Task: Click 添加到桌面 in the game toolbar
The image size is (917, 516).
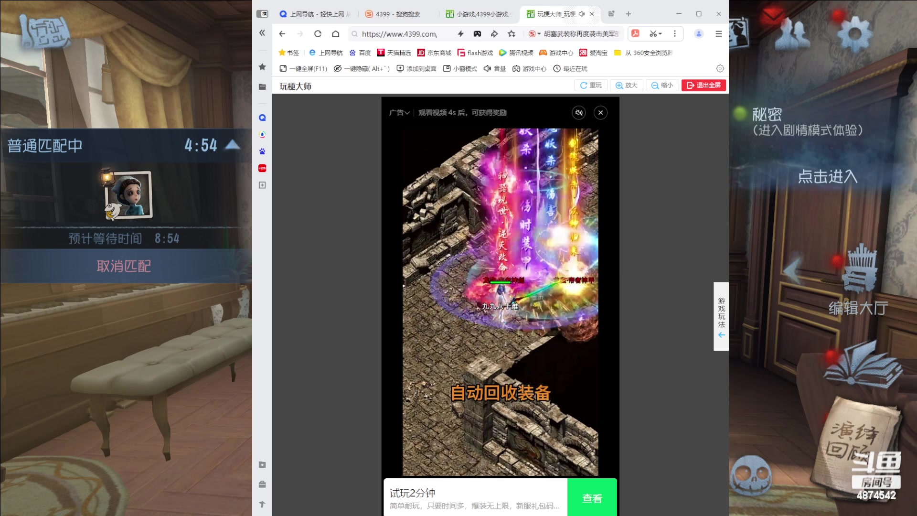Action: [416, 69]
